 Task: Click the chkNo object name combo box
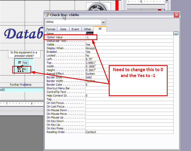tap(75, 22)
